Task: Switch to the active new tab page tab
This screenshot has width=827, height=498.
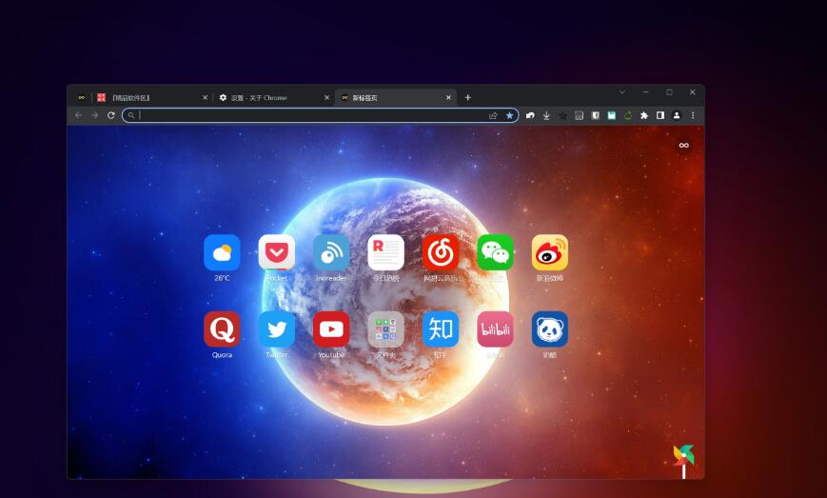Action: pyautogui.click(x=396, y=97)
